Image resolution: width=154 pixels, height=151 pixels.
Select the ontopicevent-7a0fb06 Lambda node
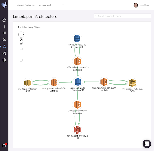pyautogui.click(x=54, y=82)
